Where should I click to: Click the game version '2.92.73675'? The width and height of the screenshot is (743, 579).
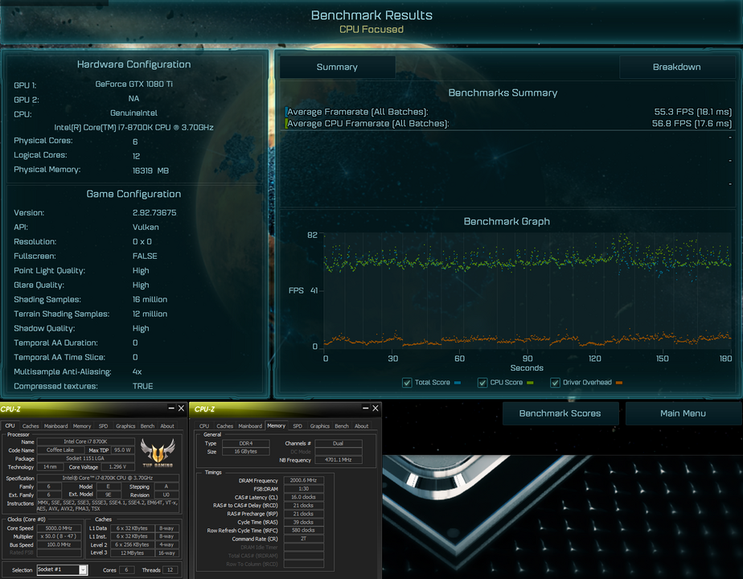click(x=154, y=213)
